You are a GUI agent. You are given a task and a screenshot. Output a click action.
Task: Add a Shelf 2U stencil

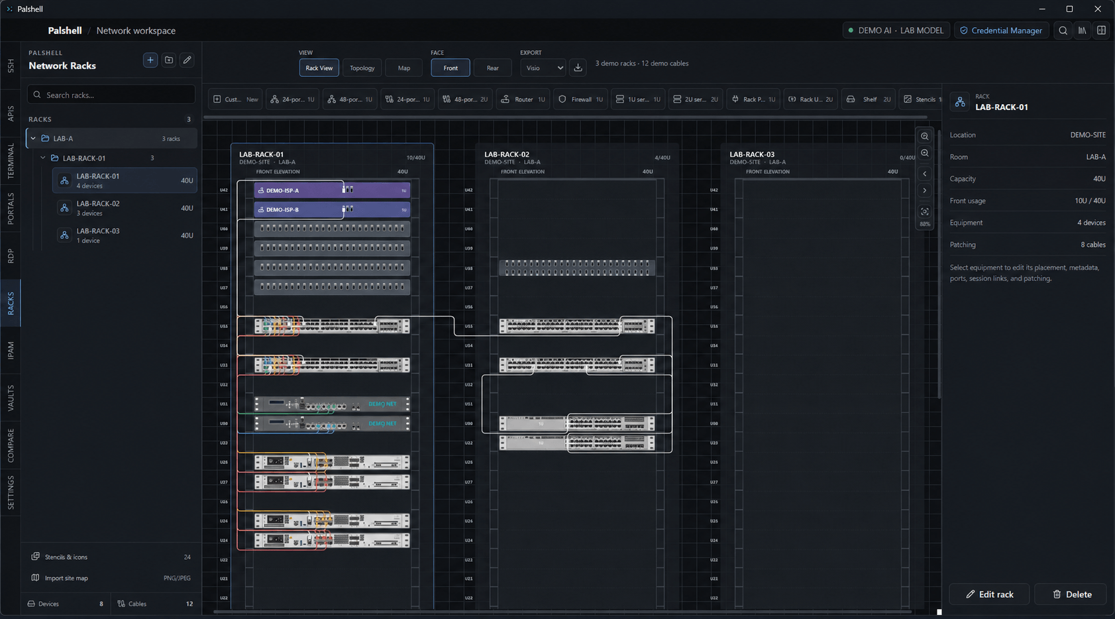(x=869, y=99)
